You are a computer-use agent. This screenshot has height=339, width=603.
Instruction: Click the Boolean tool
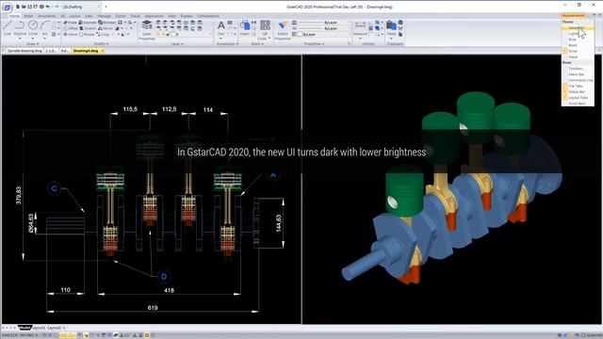click(x=107, y=23)
